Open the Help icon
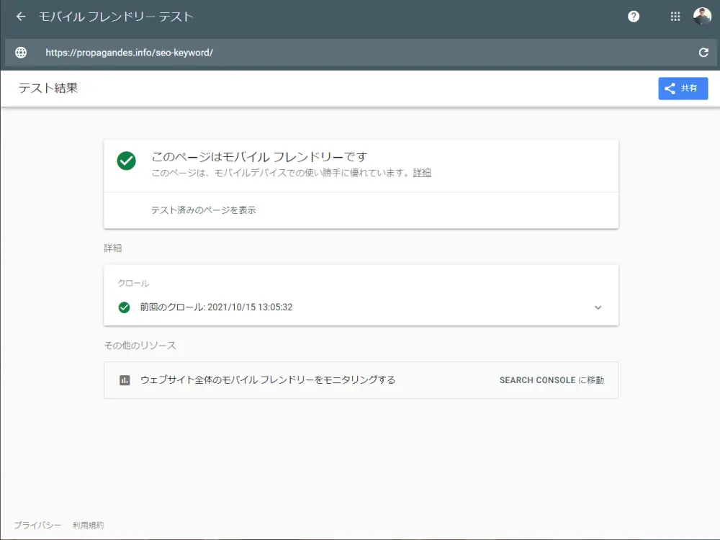 point(633,16)
